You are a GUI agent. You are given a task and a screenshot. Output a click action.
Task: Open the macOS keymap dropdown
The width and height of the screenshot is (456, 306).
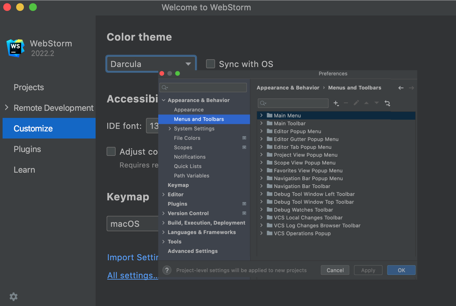[x=133, y=224]
